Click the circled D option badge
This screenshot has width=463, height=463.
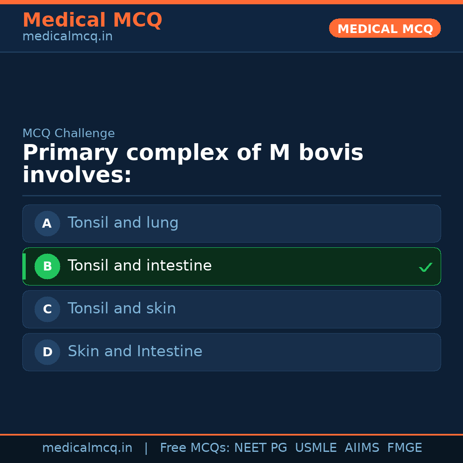47,352
